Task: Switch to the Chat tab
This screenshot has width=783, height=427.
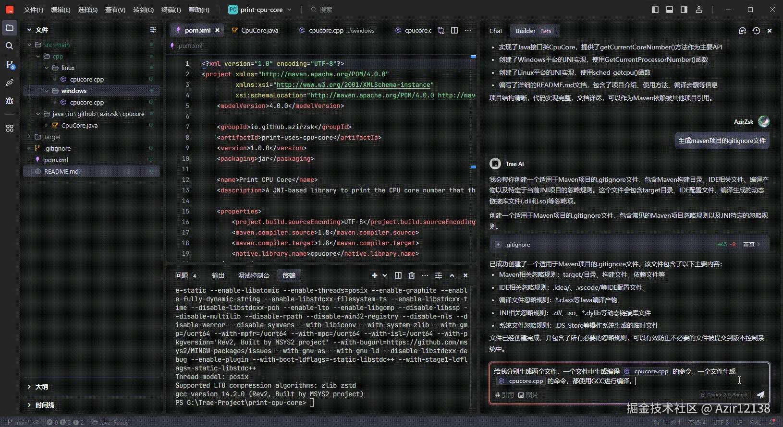Action: [496, 31]
